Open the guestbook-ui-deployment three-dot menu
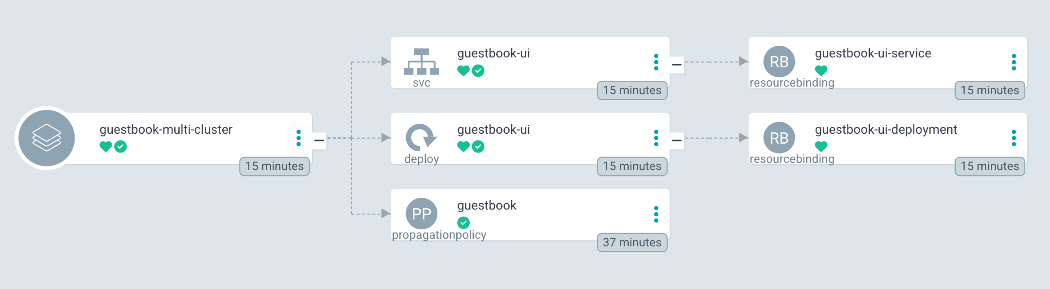The image size is (1050, 289). (x=1014, y=138)
